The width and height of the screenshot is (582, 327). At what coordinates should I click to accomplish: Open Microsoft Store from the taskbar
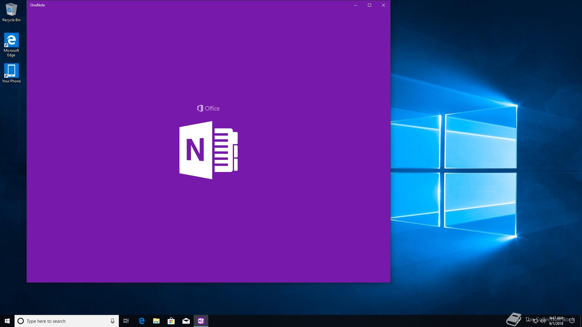pos(171,321)
